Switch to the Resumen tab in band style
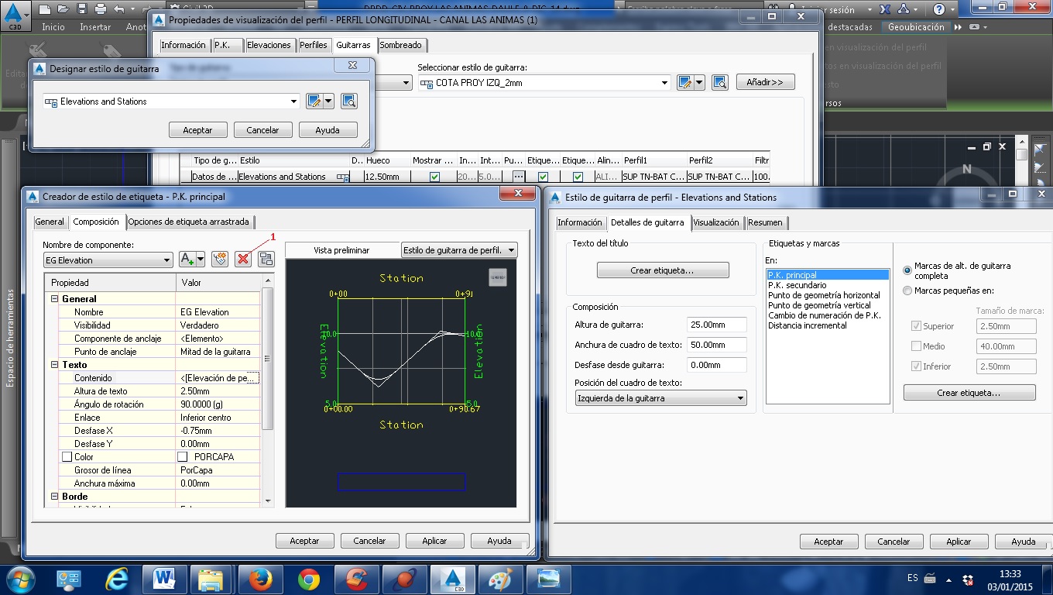1053x595 pixels. [x=766, y=222]
